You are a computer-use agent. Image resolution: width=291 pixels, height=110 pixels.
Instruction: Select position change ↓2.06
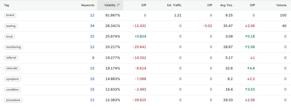pyautogui.click(x=250, y=26)
